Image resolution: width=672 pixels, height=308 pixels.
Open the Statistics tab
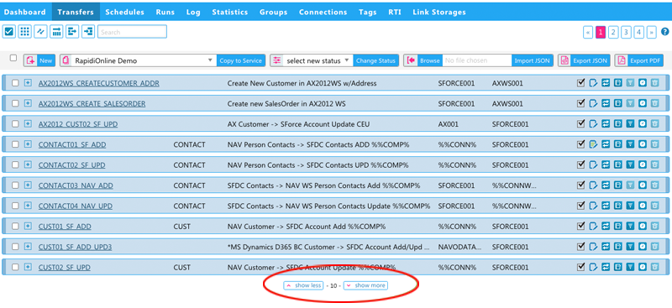229,12
